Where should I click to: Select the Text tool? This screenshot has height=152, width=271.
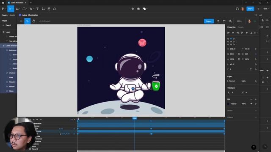38,9
